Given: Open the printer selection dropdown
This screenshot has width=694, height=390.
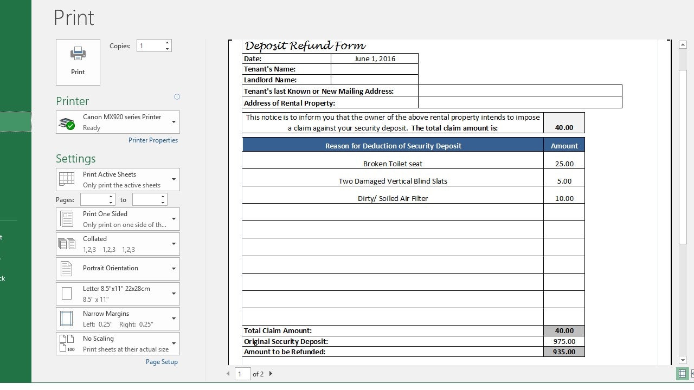Looking at the screenshot, I should click(173, 122).
